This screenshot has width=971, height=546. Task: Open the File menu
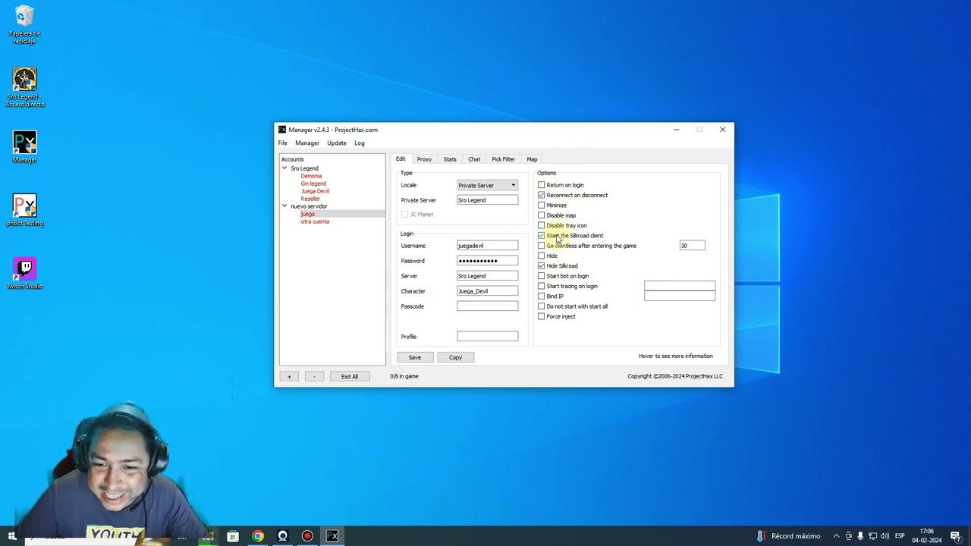pyautogui.click(x=282, y=143)
